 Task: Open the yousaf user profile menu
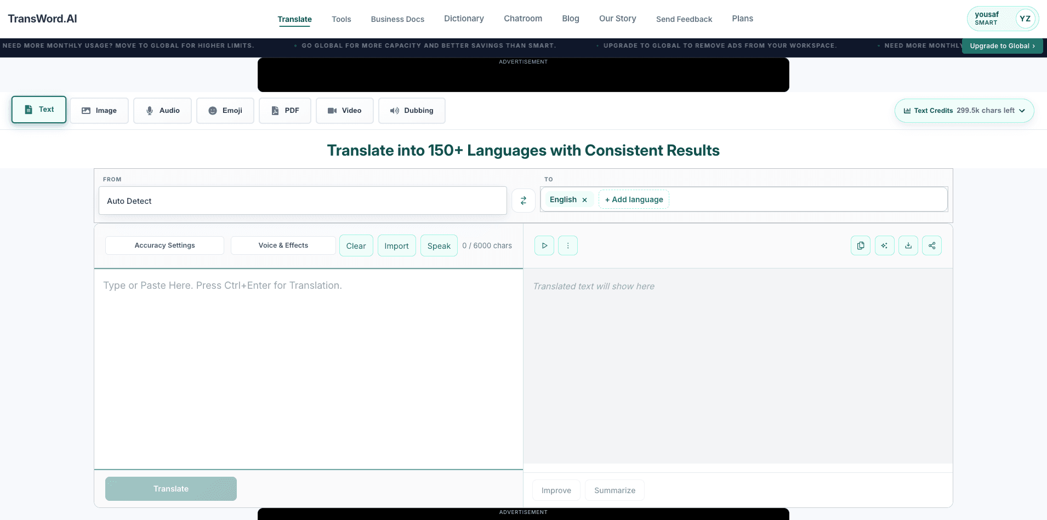click(1003, 19)
